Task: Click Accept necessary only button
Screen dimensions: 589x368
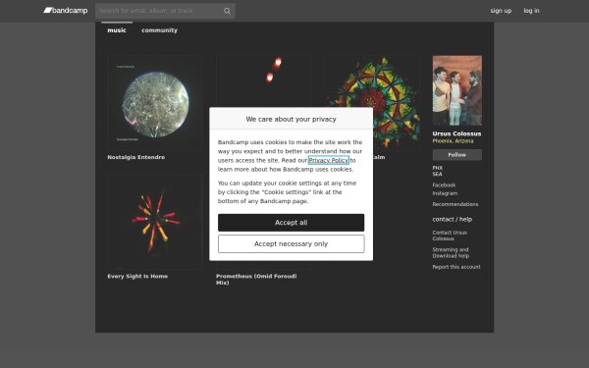Action: tap(292, 244)
